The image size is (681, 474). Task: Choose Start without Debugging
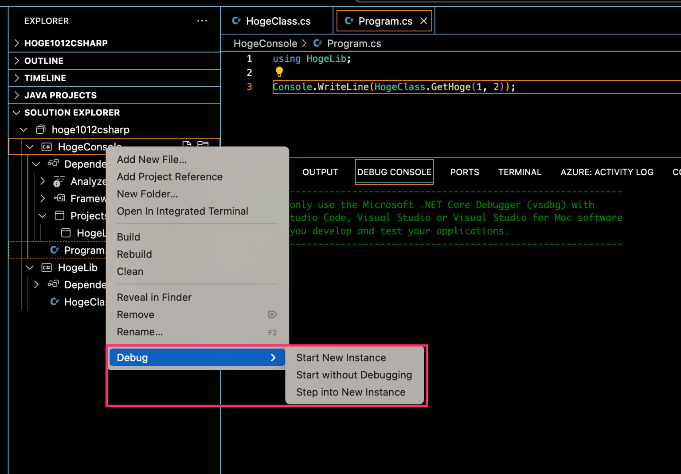coord(354,375)
